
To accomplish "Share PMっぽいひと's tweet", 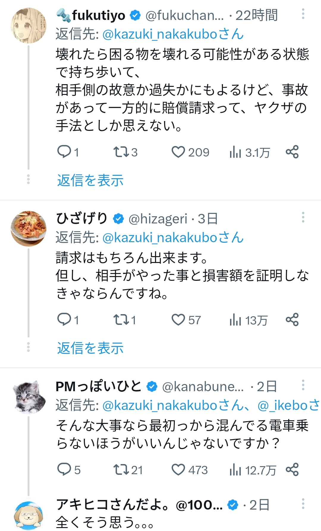I will pos(292,470).
